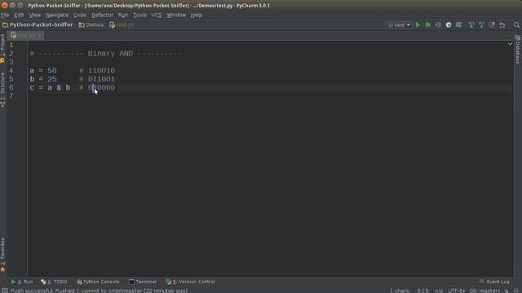Open the Run menu
Viewport: 522px width, 293px height.
point(123,15)
